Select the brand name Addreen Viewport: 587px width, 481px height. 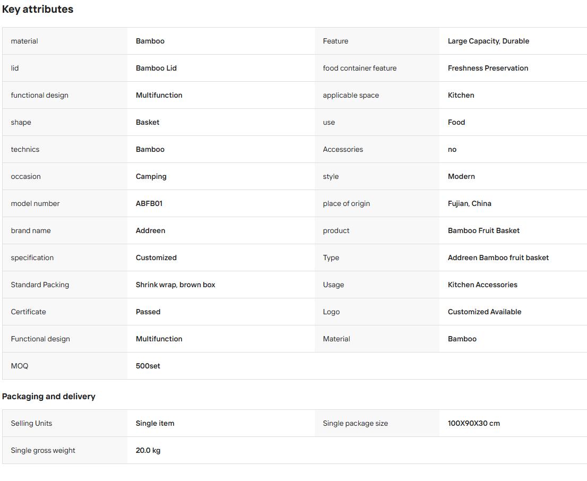point(151,231)
